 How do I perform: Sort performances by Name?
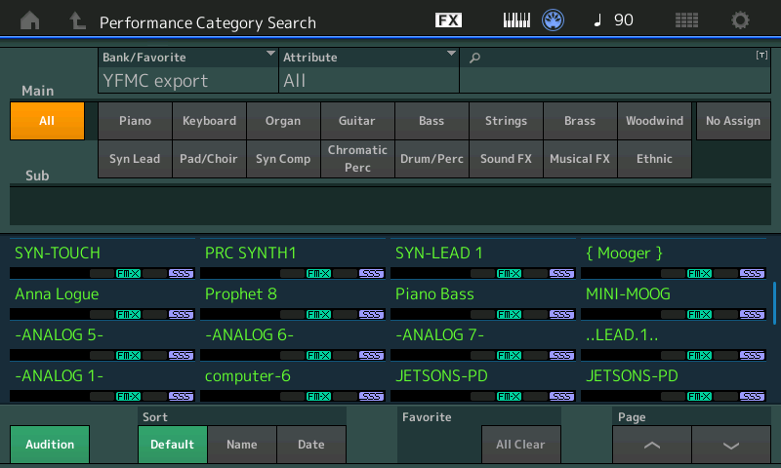[241, 445]
